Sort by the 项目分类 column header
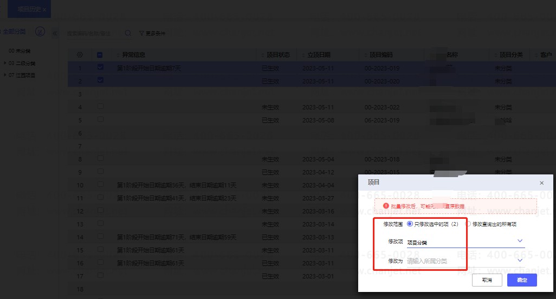The image size is (556, 299). click(511, 55)
